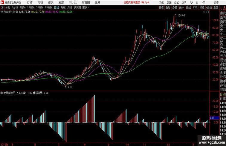Open the F10 company info button
Image resolution: width=226 pixels, height=146 pixels.
pyautogui.click(x=195, y=7)
